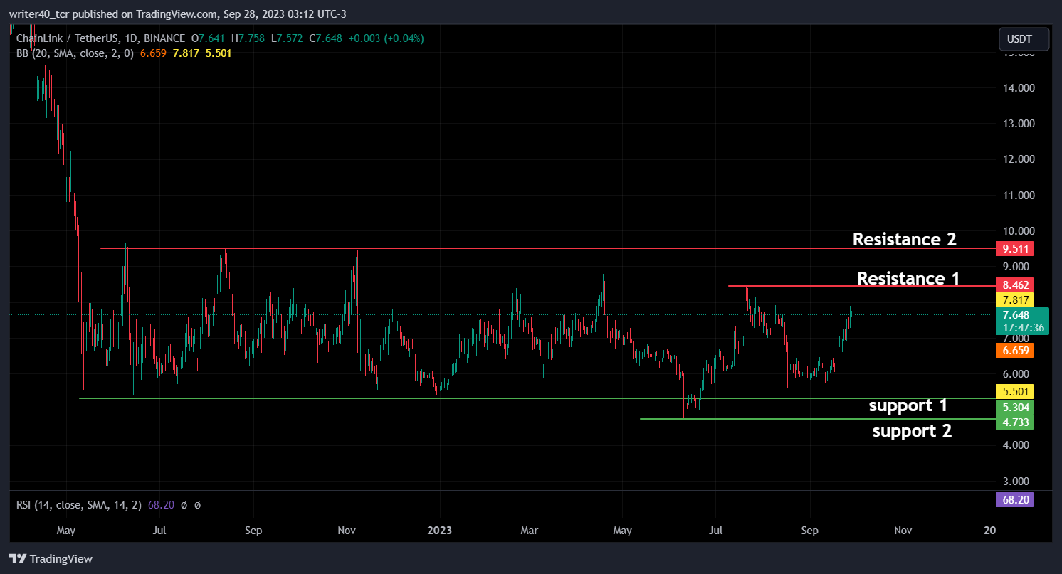This screenshot has height=574, width=1062.
Task: Click the 7.817 yellow Bollinger upper tag
Action: (x=1015, y=299)
